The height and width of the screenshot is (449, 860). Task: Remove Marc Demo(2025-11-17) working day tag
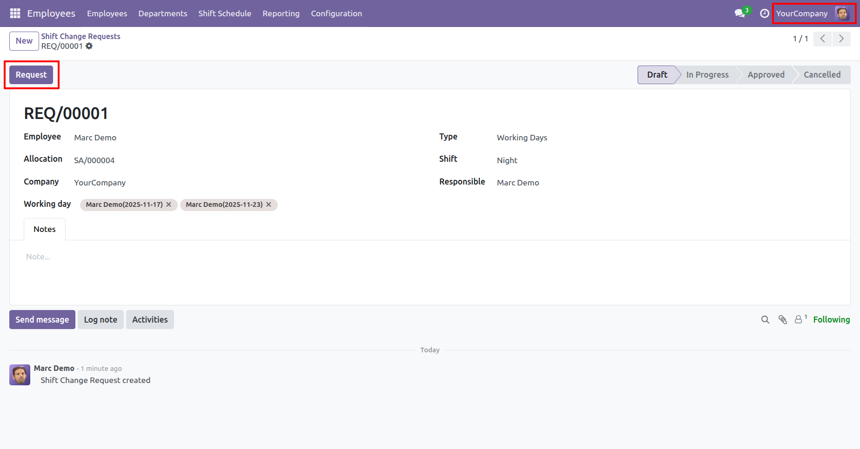(x=169, y=205)
